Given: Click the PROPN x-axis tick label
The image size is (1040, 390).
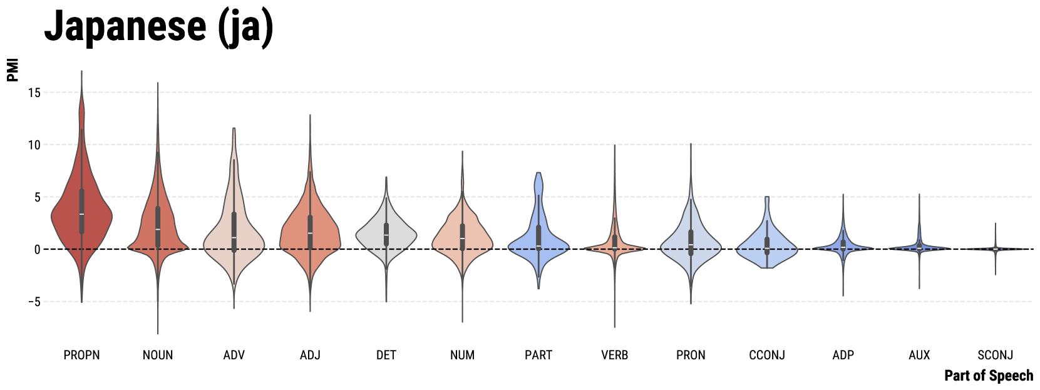Looking at the screenshot, I should tap(81, 356).
